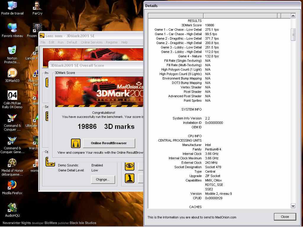Viewport: 303px width, 227px height.
Task: Click the second column header in Details list
Action: [x=240, y=16]
